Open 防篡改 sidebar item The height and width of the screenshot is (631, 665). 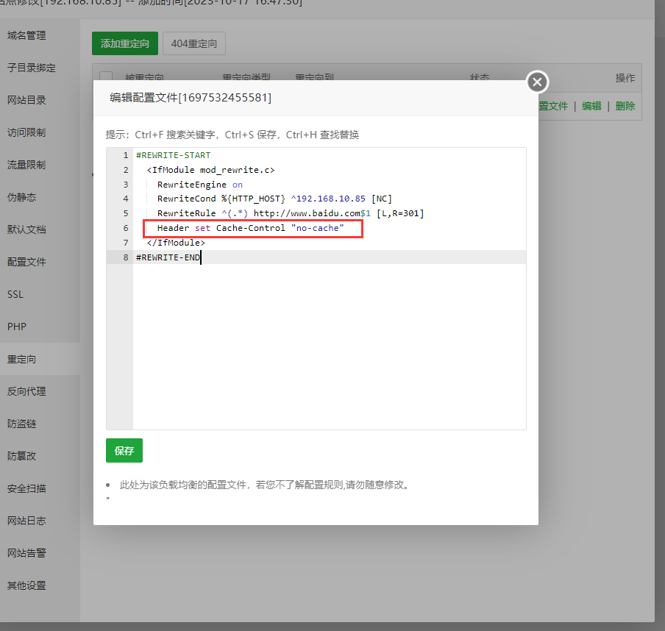point(21,456)
